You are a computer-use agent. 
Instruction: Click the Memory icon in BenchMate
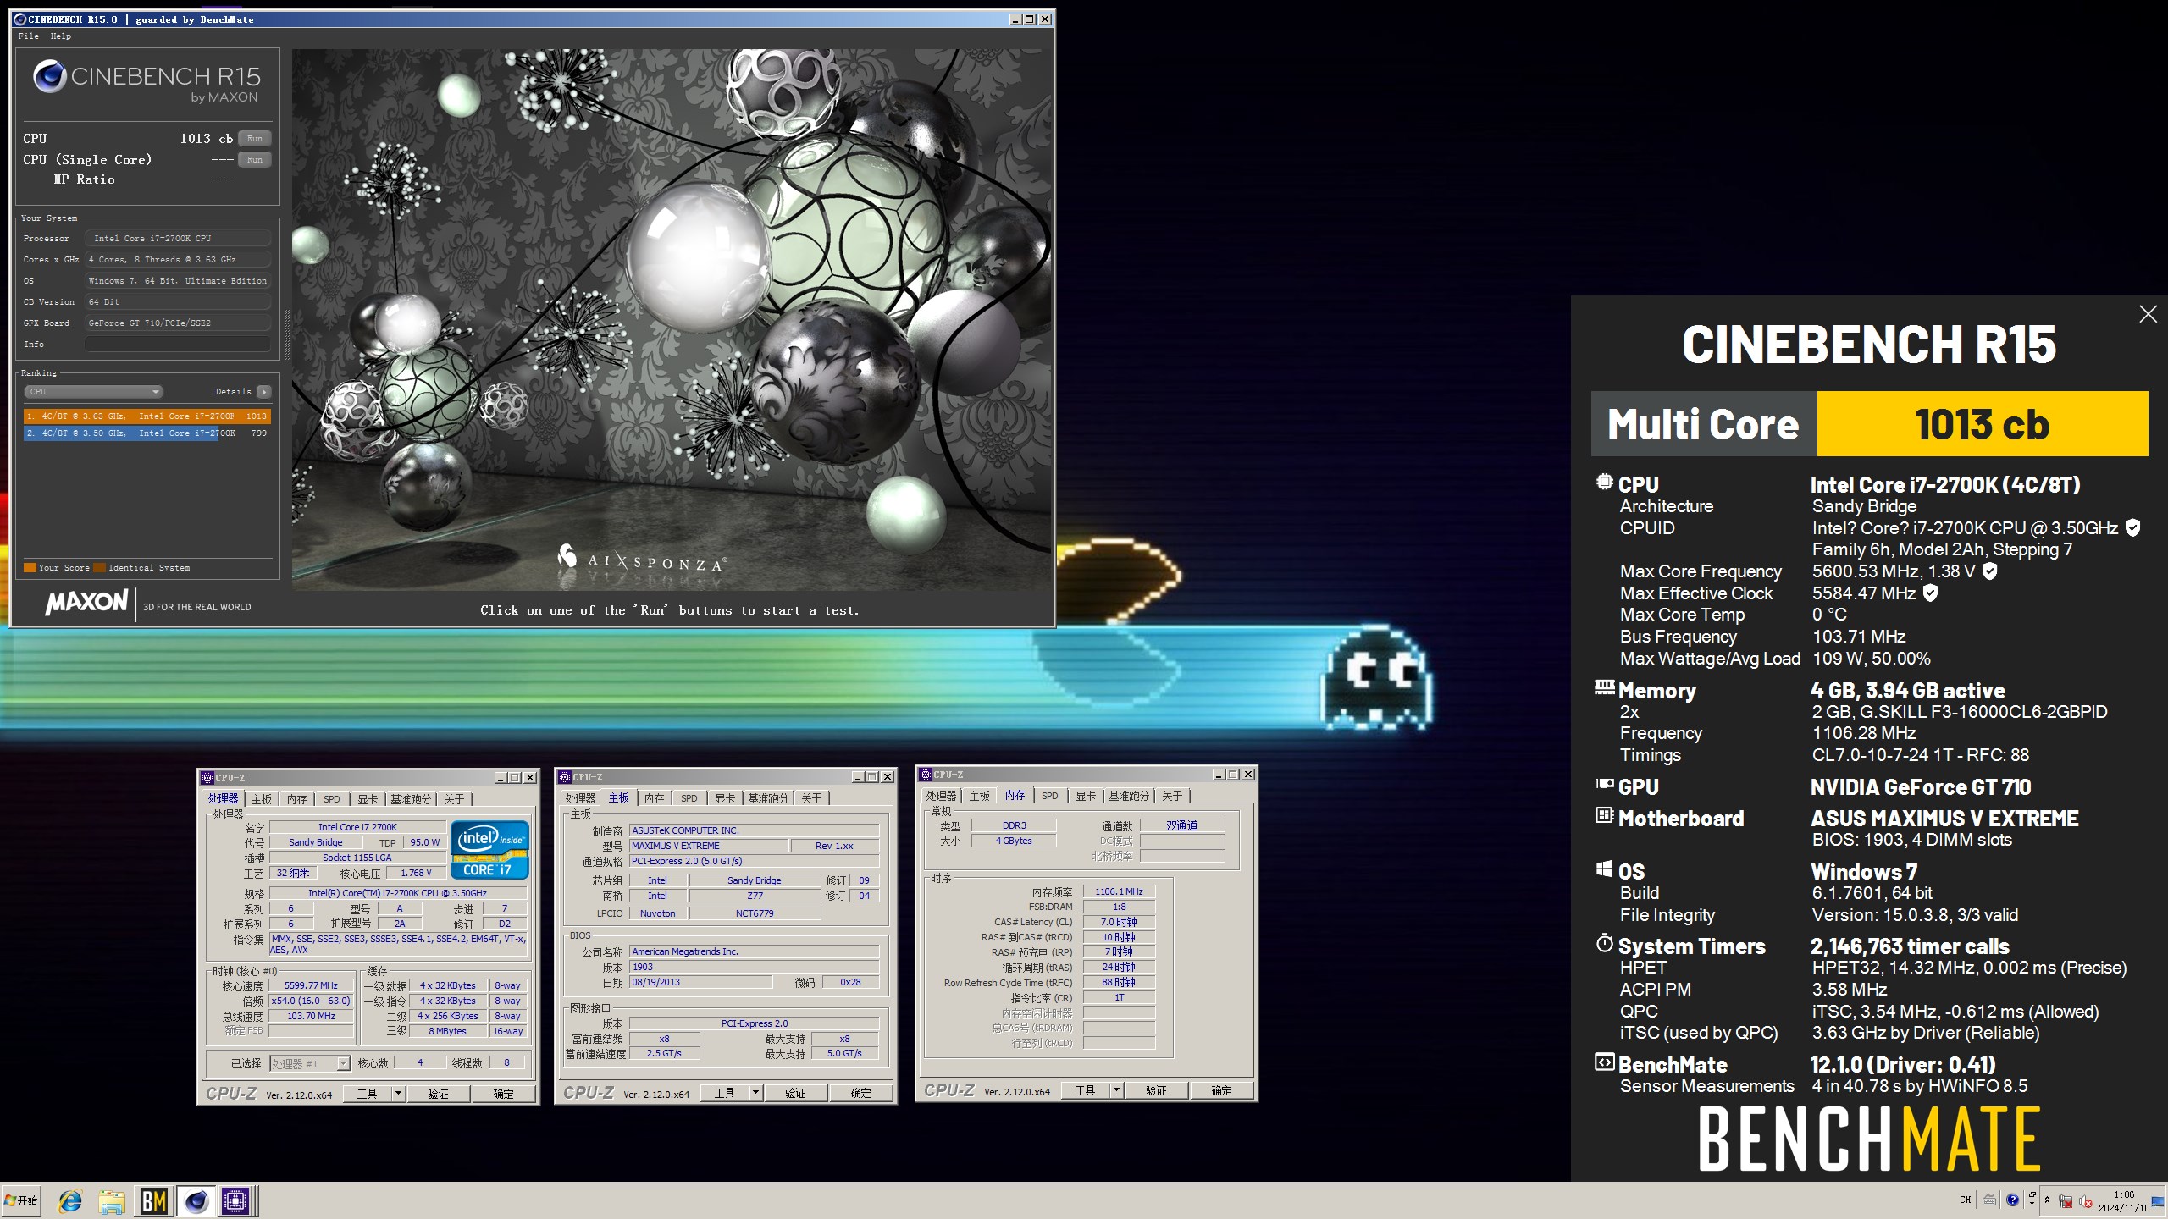tap(1604, 687)
